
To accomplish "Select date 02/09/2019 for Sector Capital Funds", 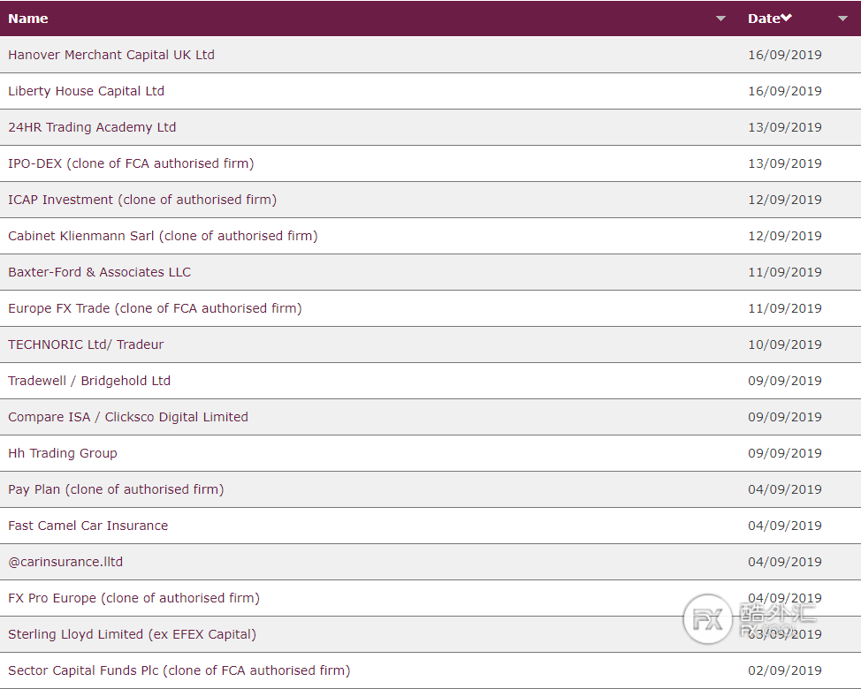I will (785, 670).
